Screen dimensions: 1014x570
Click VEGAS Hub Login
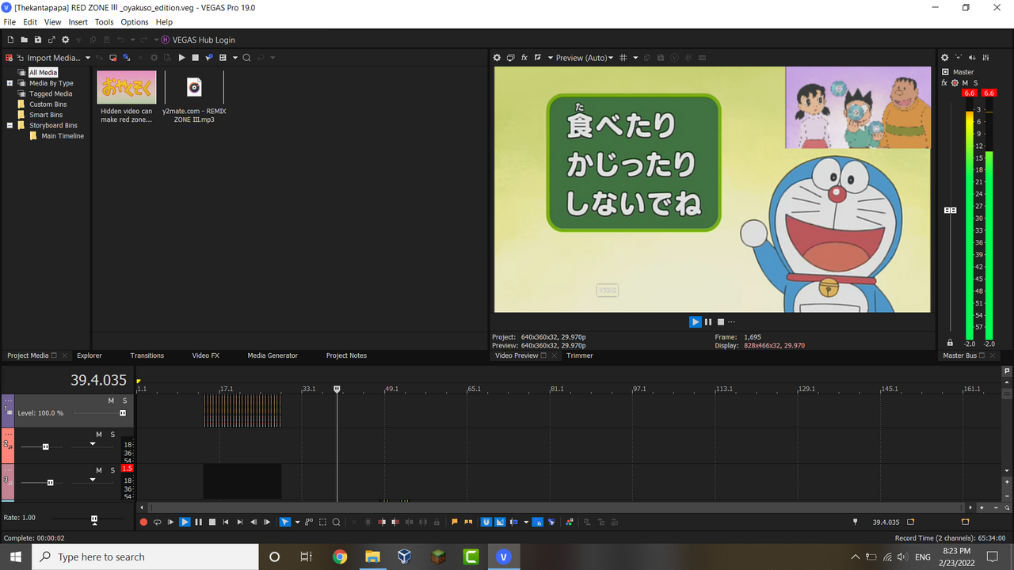tap(197, 40)
